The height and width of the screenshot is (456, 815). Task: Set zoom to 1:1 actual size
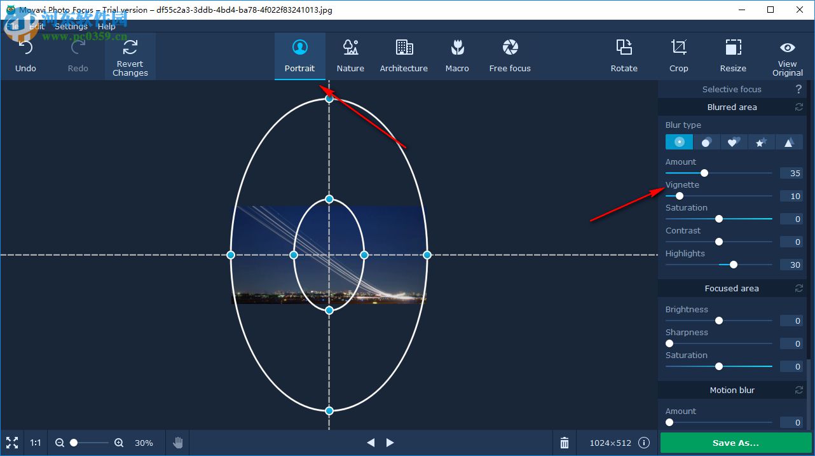tap(36, 443)
